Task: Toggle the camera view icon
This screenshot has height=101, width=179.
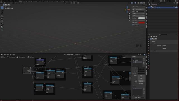Action: (129, 18)
